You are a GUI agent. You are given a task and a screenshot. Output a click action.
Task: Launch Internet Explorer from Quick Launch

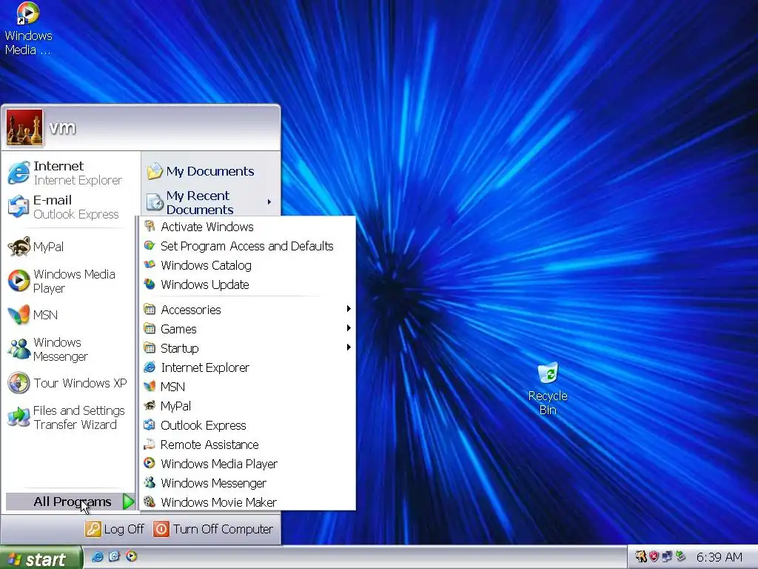tap(98, 556)
